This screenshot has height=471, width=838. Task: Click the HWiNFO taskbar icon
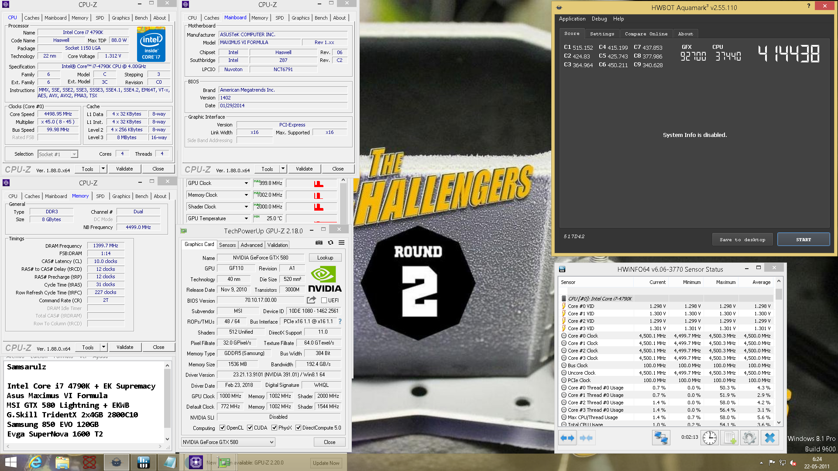tap(143, 462)
